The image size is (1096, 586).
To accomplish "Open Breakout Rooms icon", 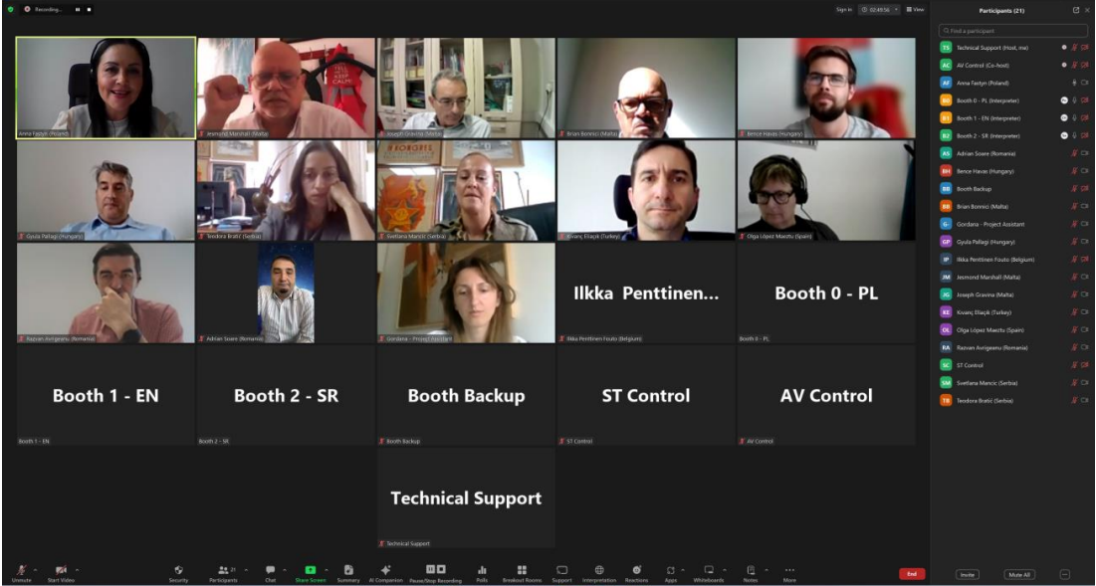I will 523,570.
